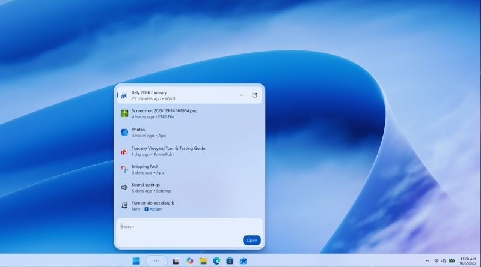Open Sound settings result
481x267 pixels.
pos(189,188)
